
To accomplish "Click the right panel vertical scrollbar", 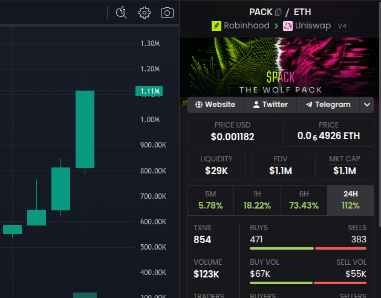I will 380,114.
